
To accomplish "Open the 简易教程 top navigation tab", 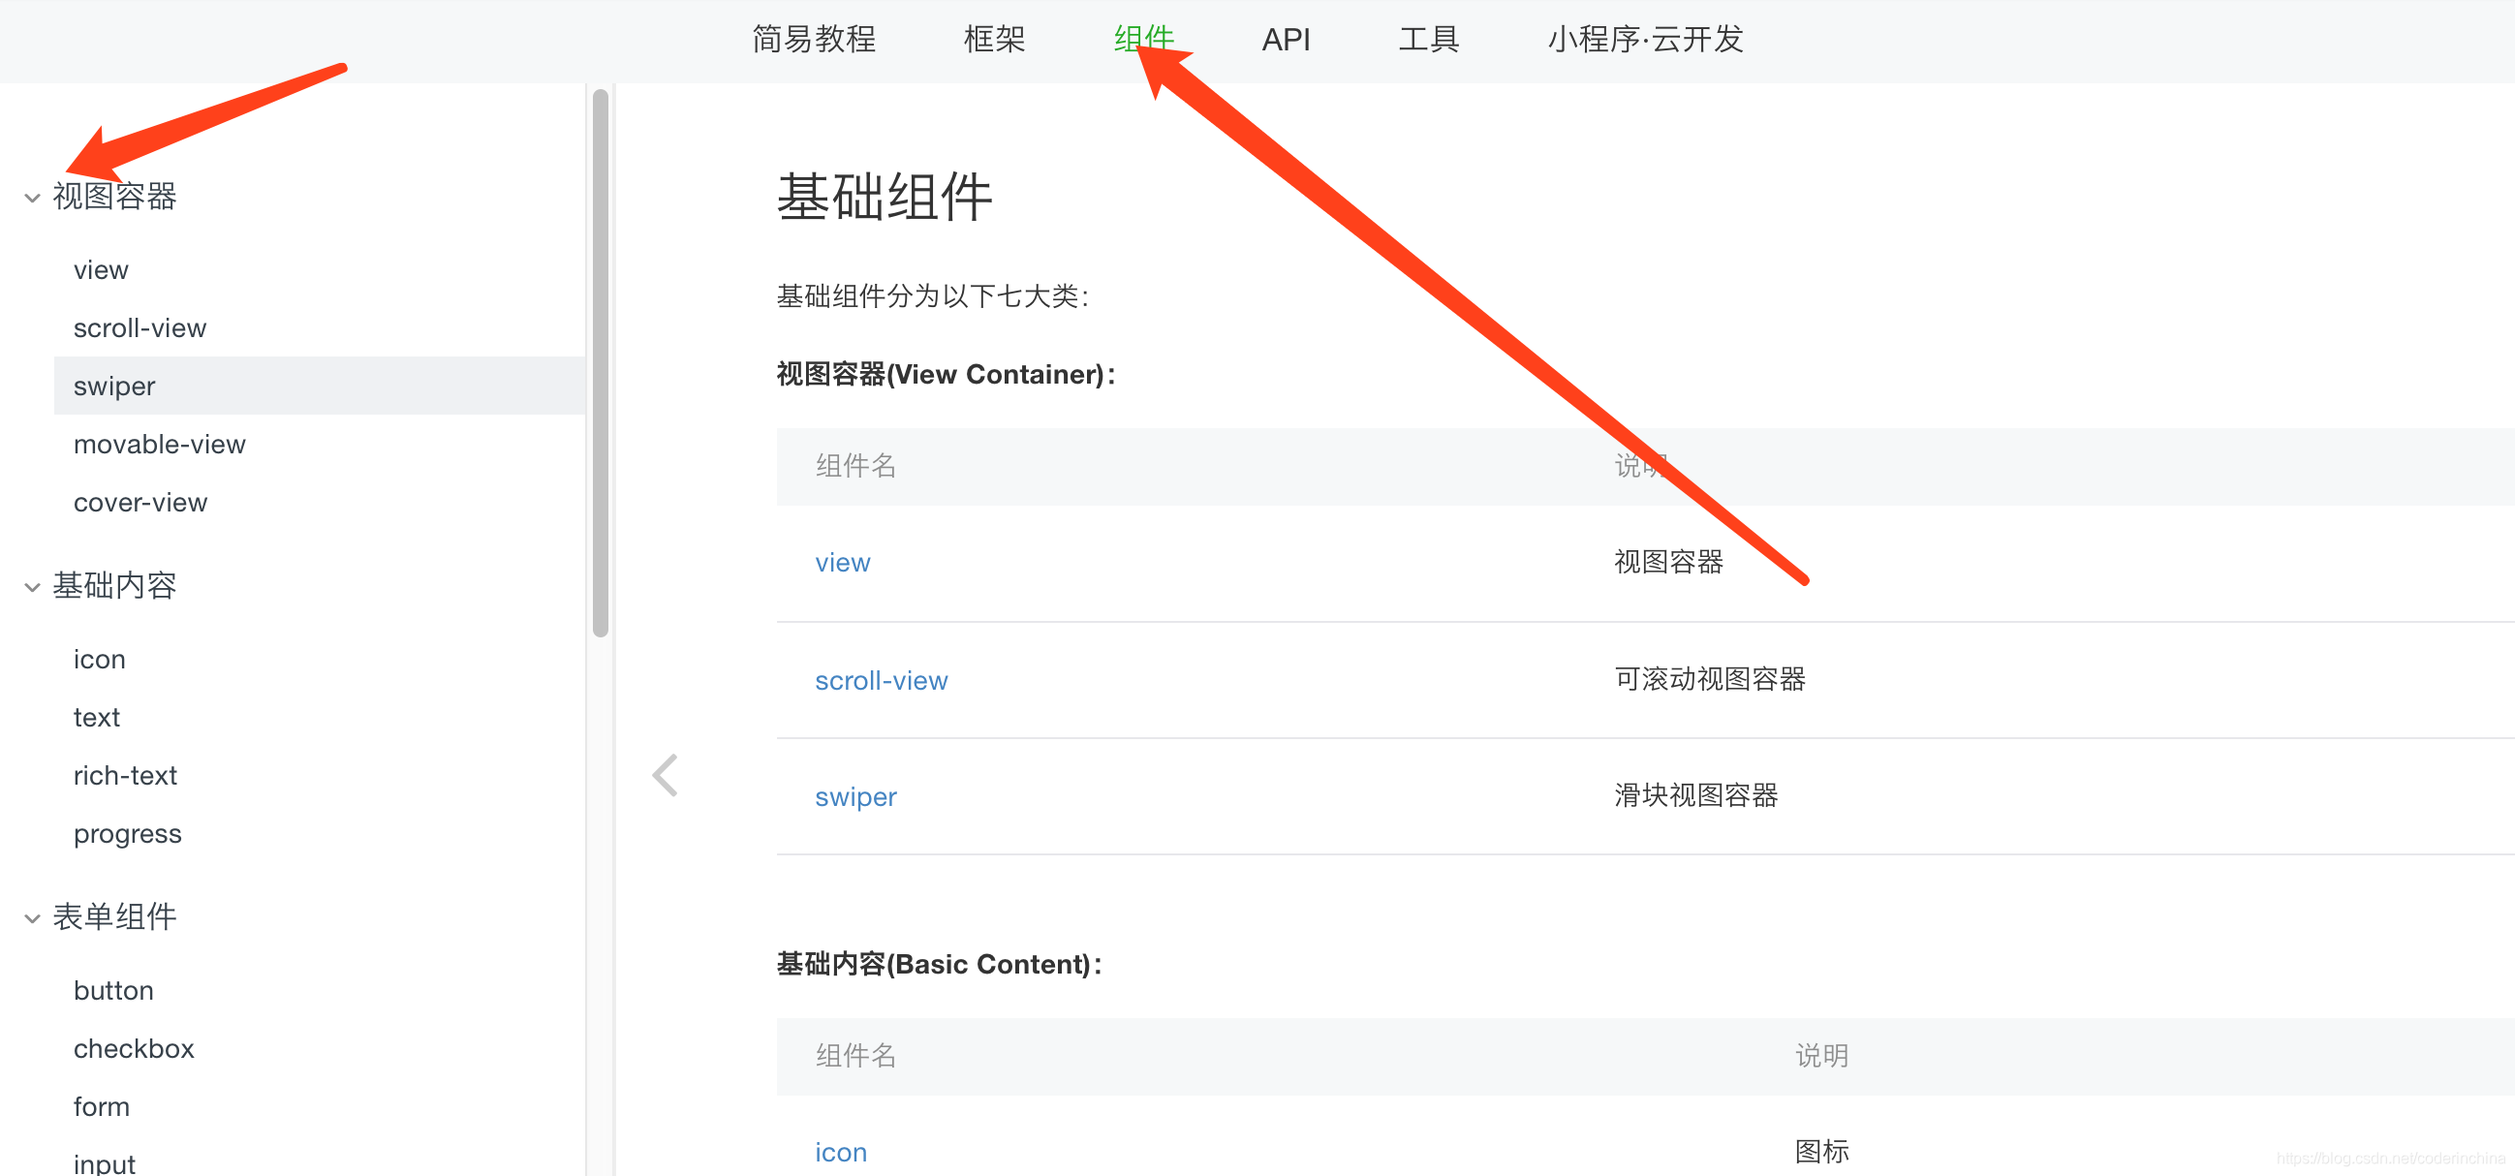I will (813, 40).
